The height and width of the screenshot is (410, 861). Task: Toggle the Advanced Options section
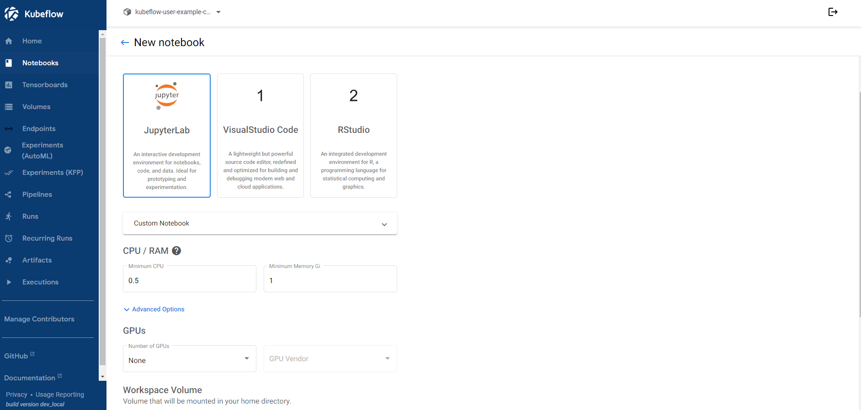click(x=154, y=309)
